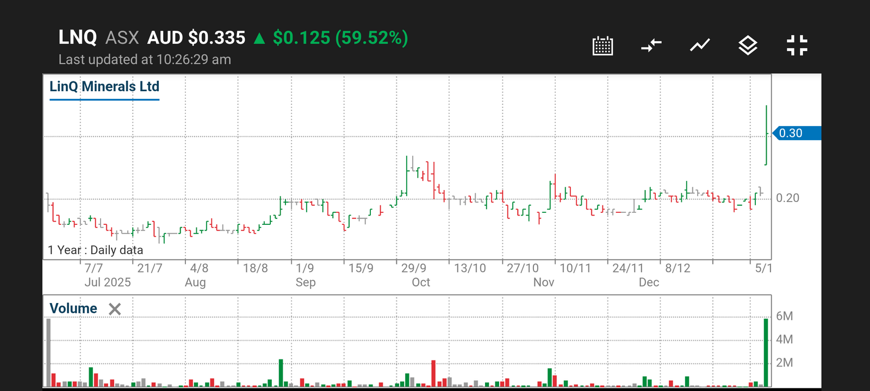Click the ASX exchange label
This screenshot has width=870, height=391.
[122, 37]
